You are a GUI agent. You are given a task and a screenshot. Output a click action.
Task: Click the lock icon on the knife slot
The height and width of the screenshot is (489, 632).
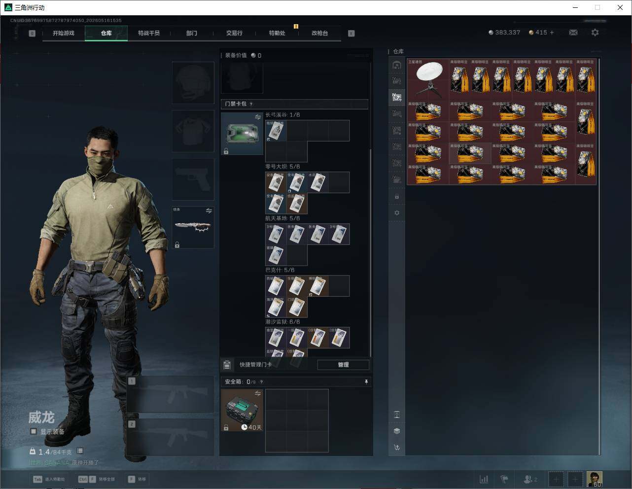[177, 244]
